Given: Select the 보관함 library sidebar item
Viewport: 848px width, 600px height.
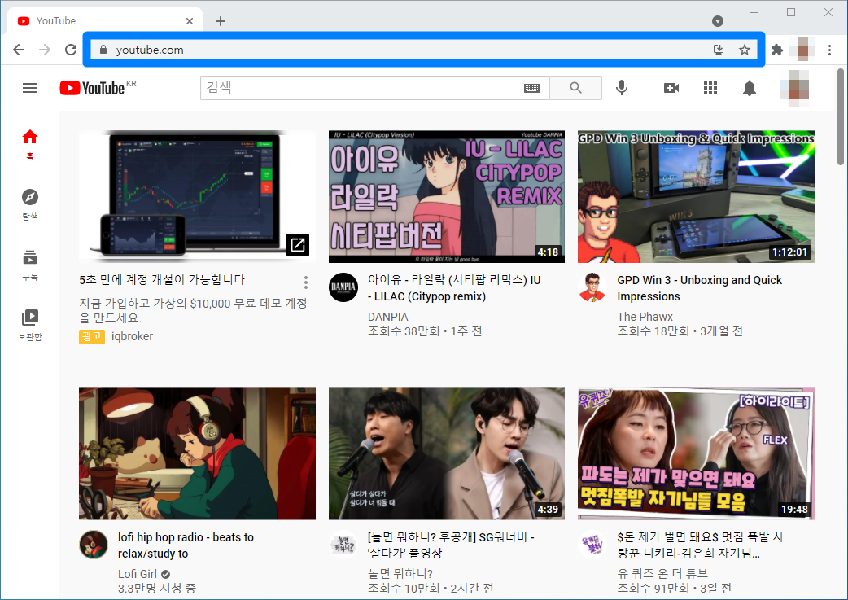Looking at the screenshot, I should point(30,325).
